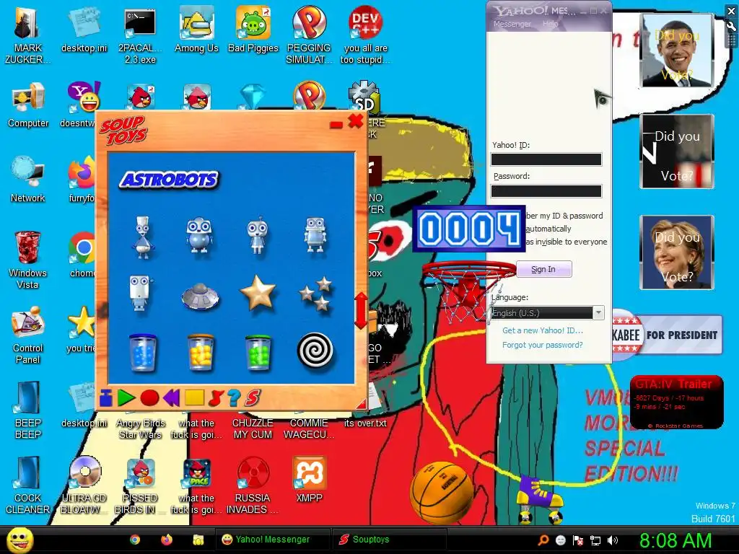This screenshot has height=554, width=739.
Task: Click the basketball toy on the desktop
Action: 441,493
